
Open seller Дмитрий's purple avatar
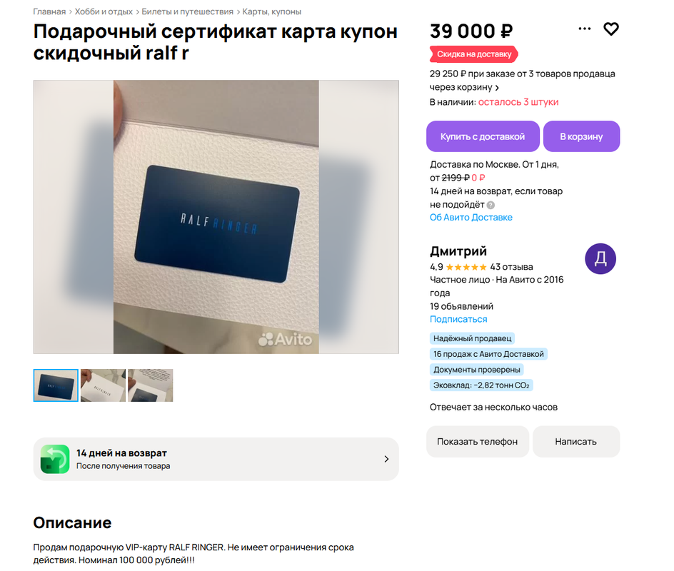(600, 258)
